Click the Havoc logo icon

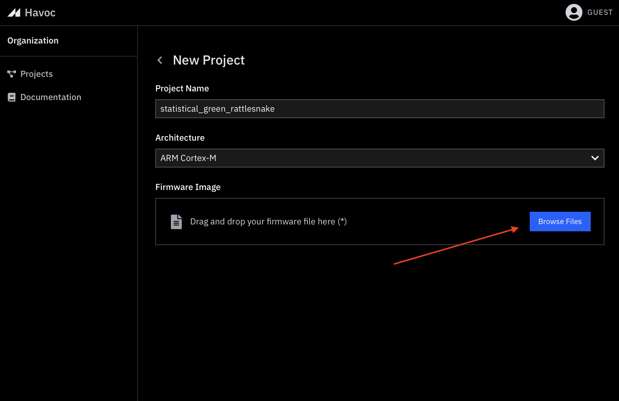click(x=14, y=12)
